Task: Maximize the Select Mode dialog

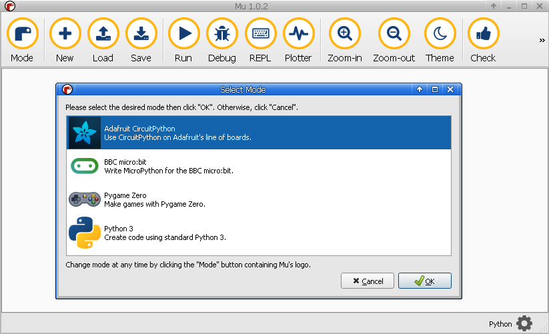Action: pos(435,89)
